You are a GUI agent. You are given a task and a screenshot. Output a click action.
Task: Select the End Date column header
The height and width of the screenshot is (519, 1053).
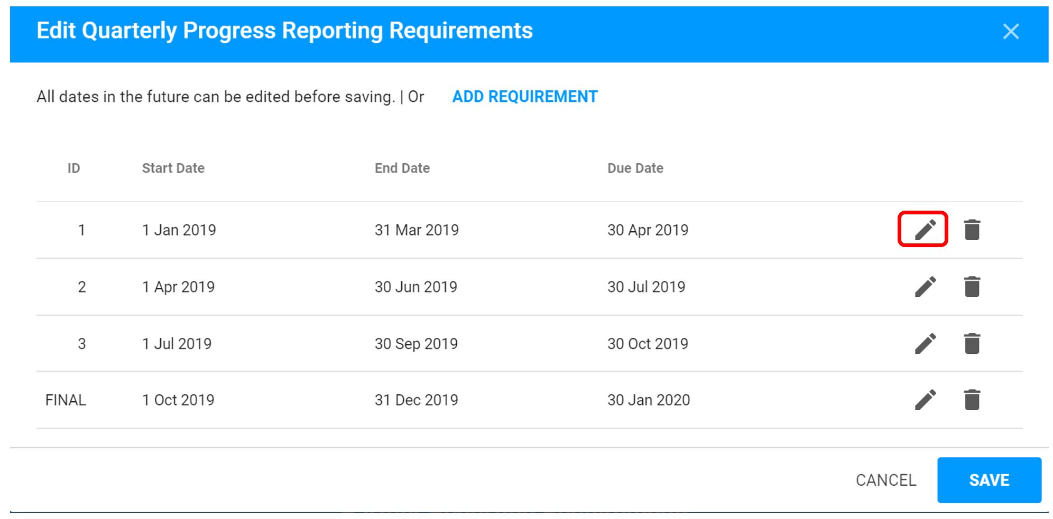(x=401, y=168)
